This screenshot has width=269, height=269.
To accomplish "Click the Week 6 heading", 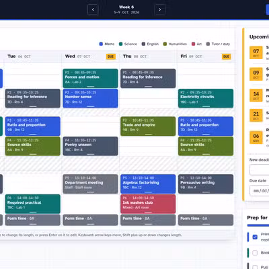I will [126, 7].
